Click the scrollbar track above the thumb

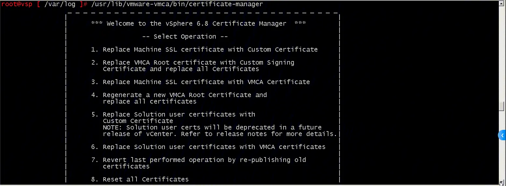click(502, 52)
